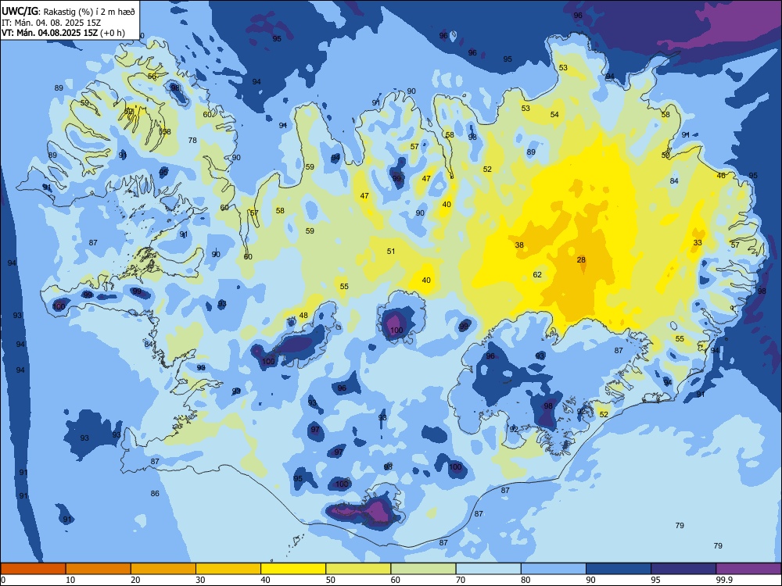Click the legend tick label 70
782x586 pixels.
point(461,580)
